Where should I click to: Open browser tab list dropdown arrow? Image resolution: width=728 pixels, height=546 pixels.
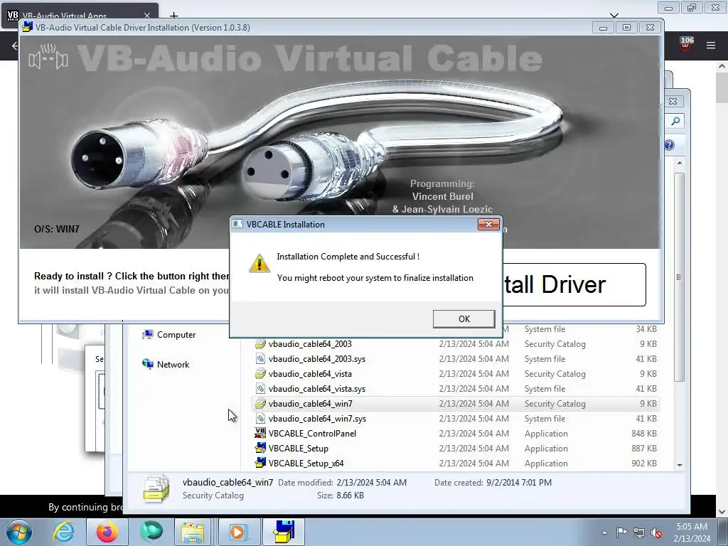(614, 16)
